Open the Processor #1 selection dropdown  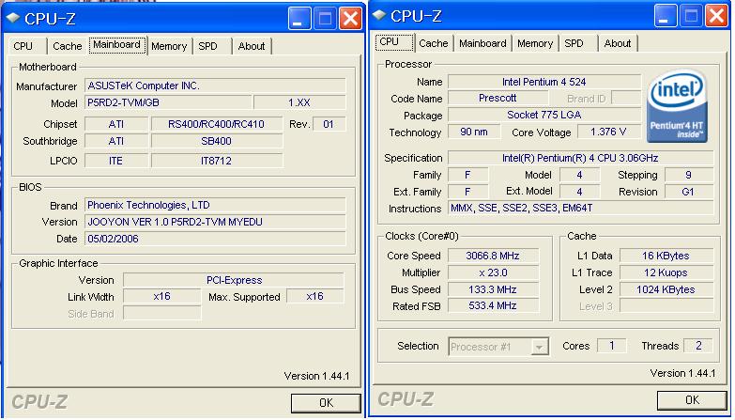(x=539, y=347)
